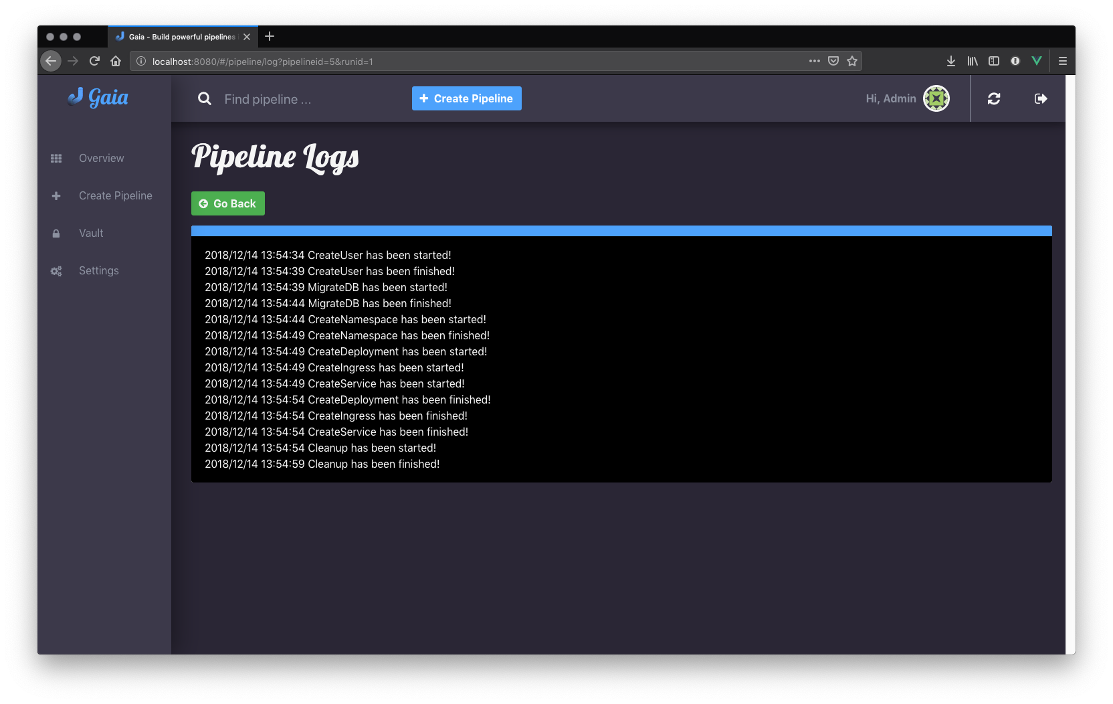The image size is (1113, 704).
Task: Click log line 'CreateDeployment has been started!'
Action: (x=346, y=351)
